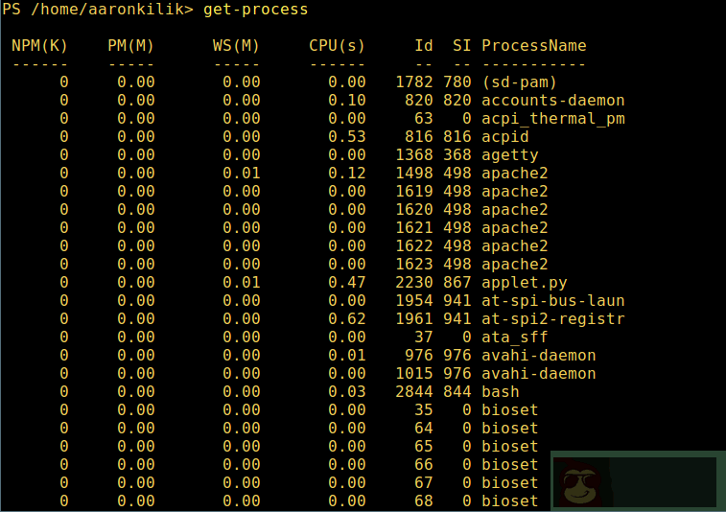Click the SI column header
The height and width of the screenshot is (512, 726).
[461, 46]
